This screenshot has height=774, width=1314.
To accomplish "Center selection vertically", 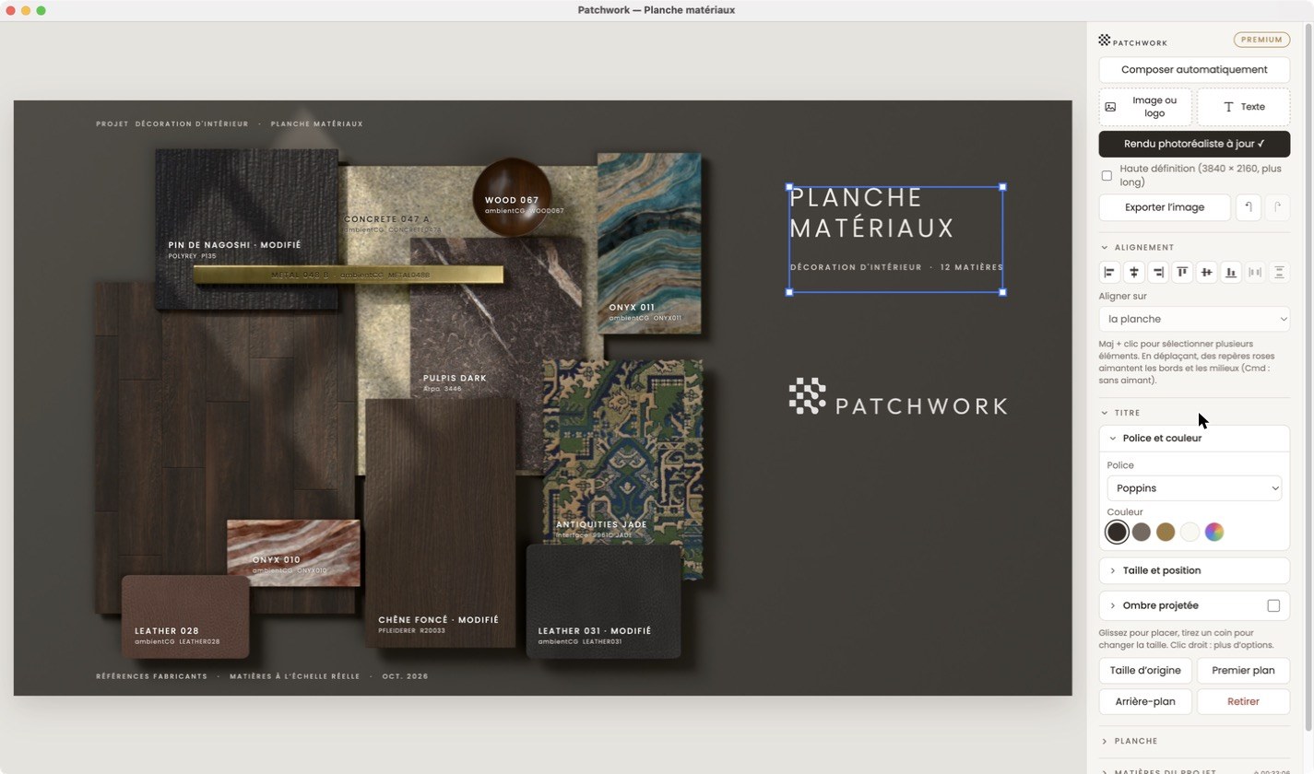I will point(1206,273).
